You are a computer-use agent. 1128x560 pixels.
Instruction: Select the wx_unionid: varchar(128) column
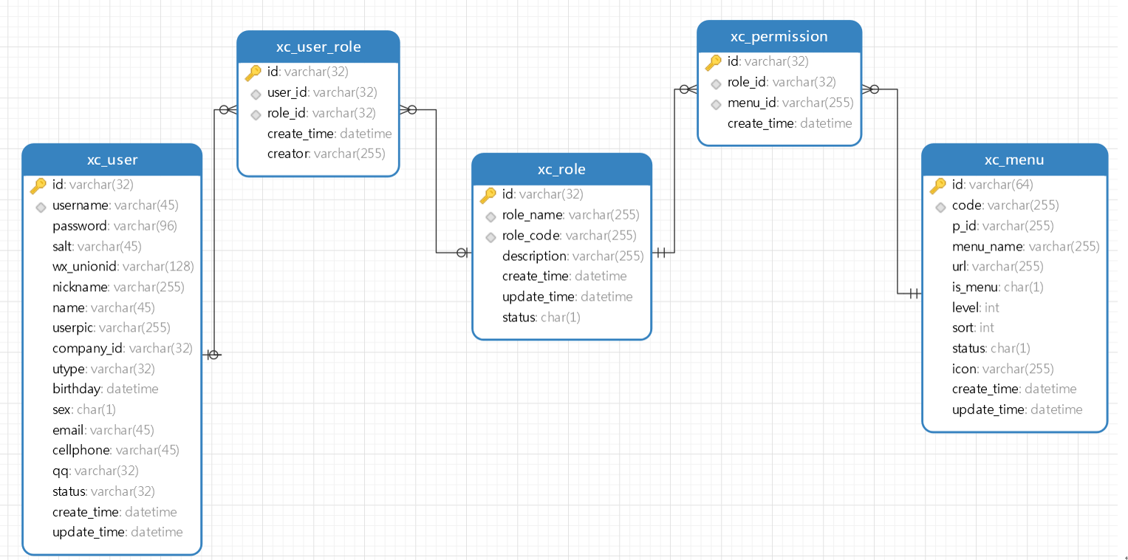(x=123, y=266)
